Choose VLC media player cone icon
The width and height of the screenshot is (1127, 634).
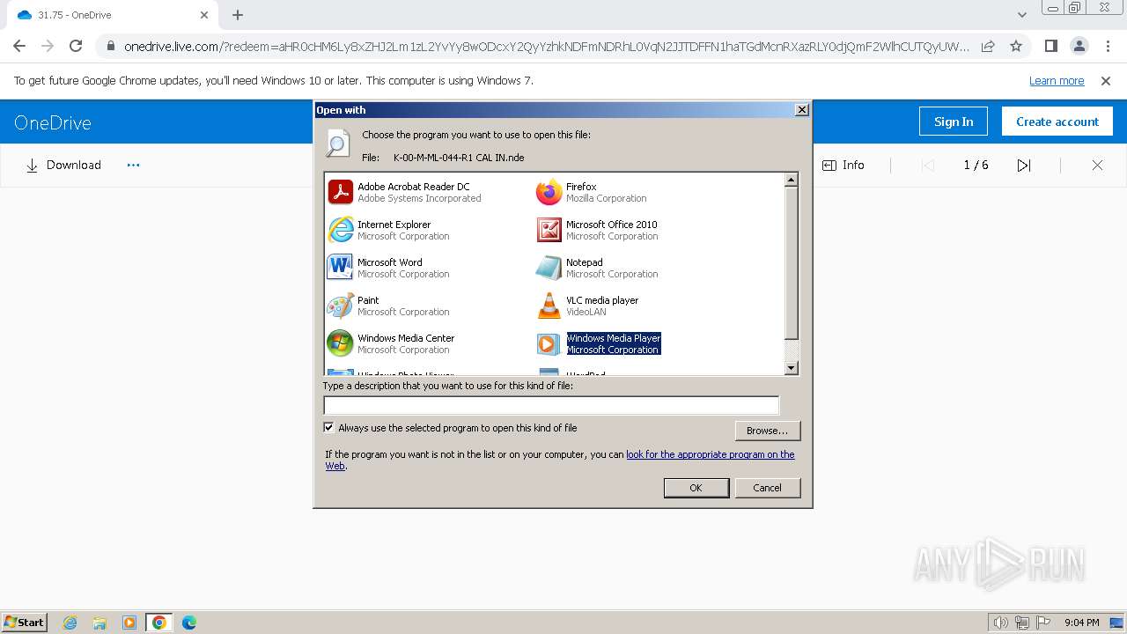pyautogui.click(x=549, y=306)
